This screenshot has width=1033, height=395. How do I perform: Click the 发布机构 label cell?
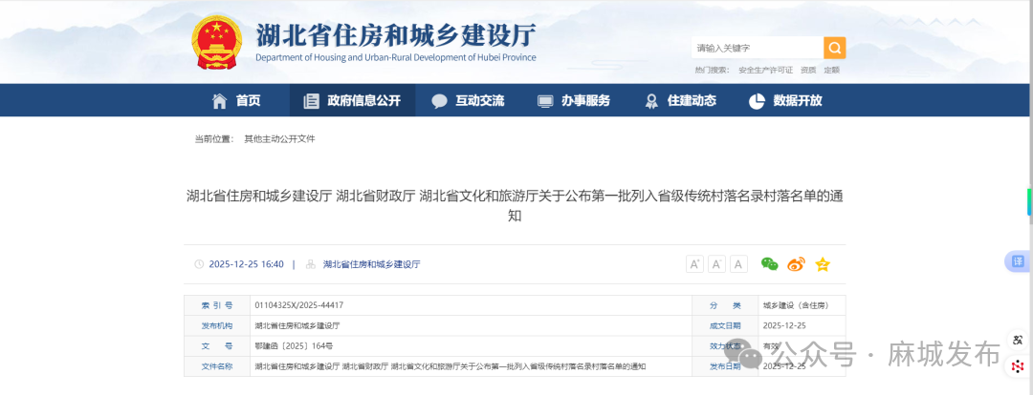[217, 326]
